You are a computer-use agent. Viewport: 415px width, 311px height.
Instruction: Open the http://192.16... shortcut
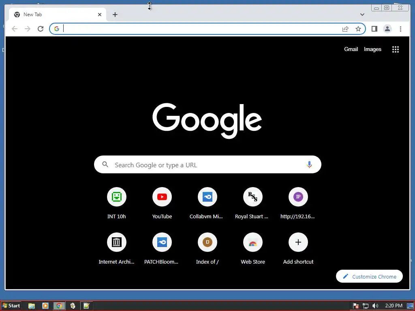click(x=298, y=203)
